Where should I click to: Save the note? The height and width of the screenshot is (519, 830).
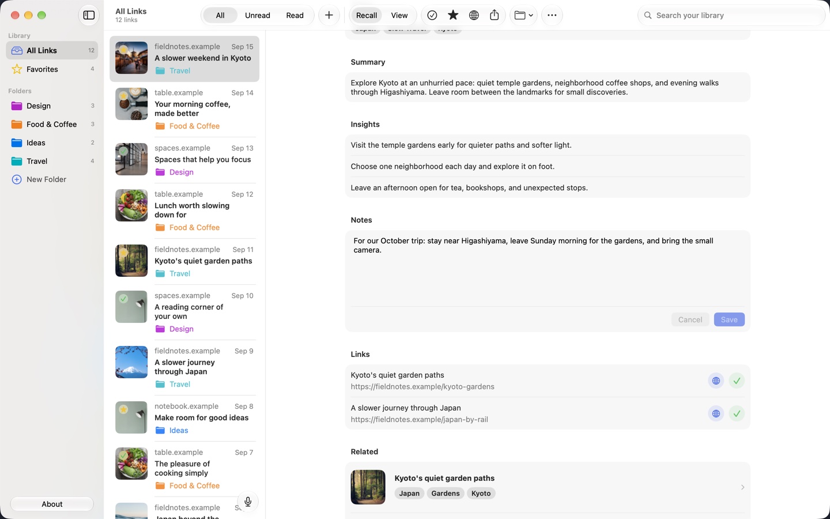pos(729,319)
